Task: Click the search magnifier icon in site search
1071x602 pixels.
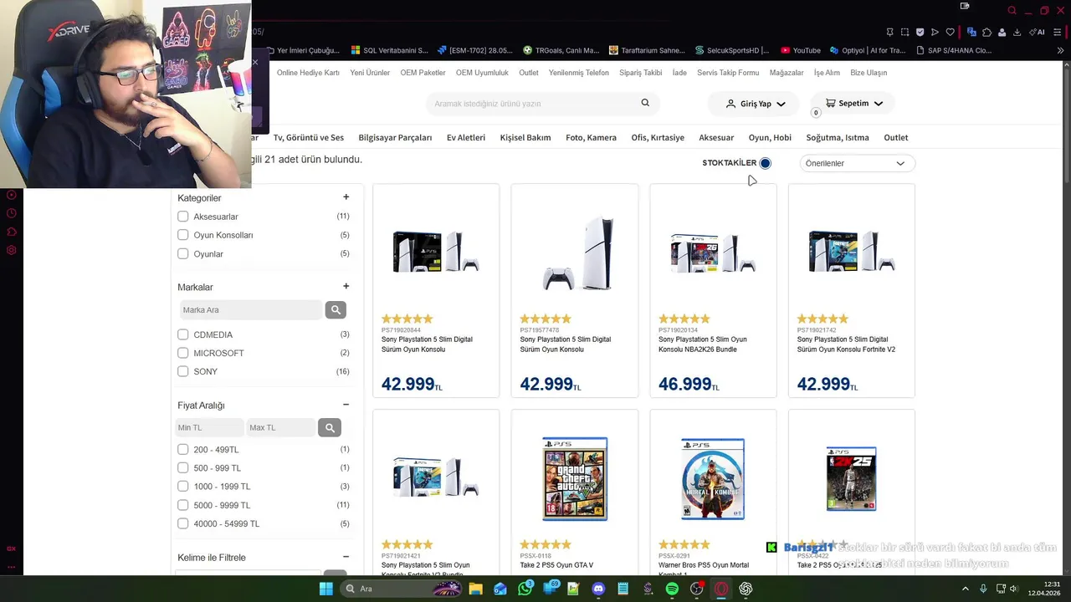Action: 645,103
